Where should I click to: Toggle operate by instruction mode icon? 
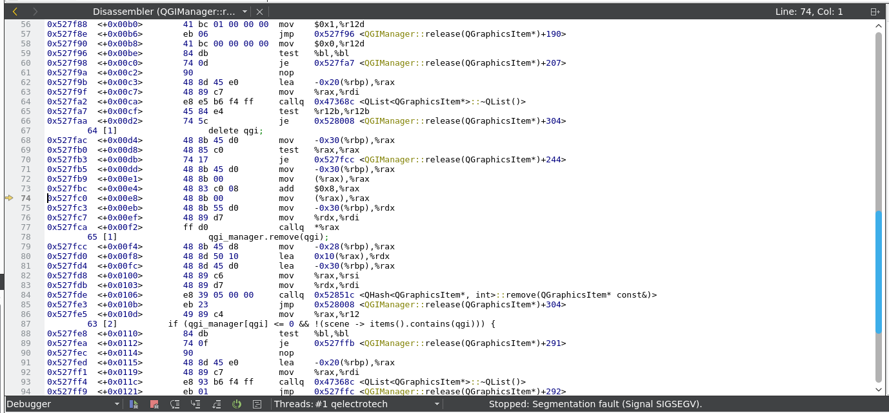(x=257, y=404)
